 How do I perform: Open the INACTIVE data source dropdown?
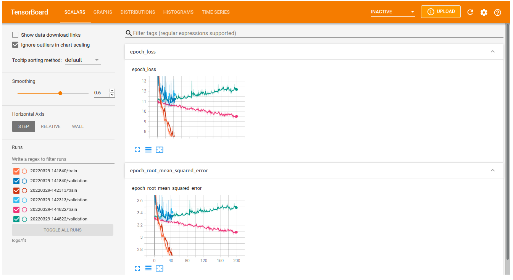[x=393, y=11]
